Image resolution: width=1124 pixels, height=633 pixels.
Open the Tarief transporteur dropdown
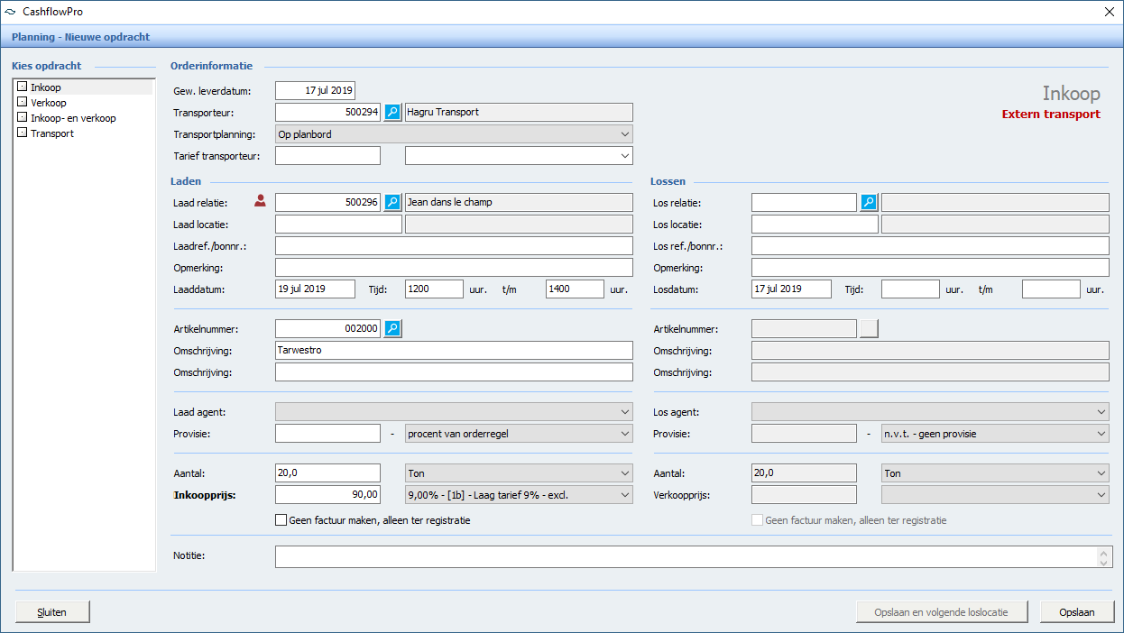pos(519,156)
